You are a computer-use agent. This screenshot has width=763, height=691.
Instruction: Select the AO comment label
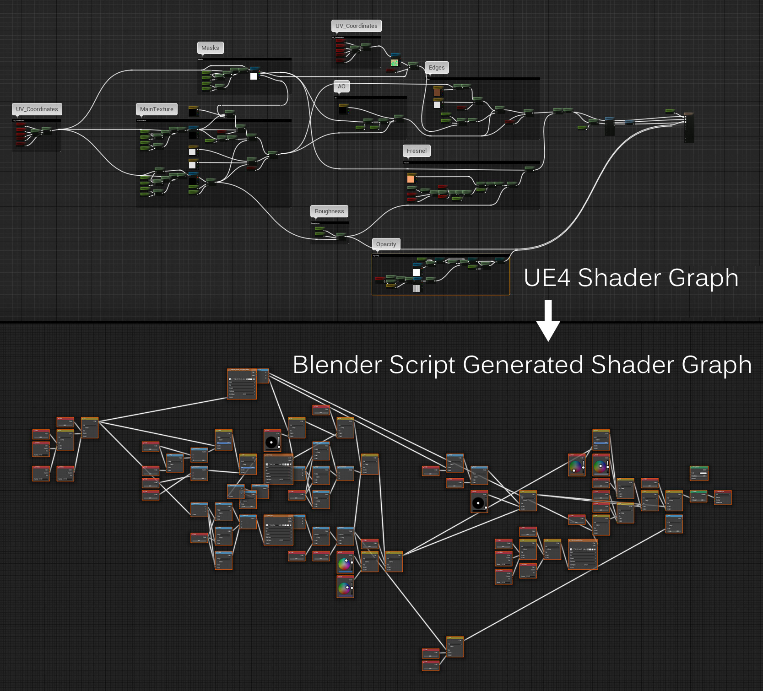click(x=341, y=86)
